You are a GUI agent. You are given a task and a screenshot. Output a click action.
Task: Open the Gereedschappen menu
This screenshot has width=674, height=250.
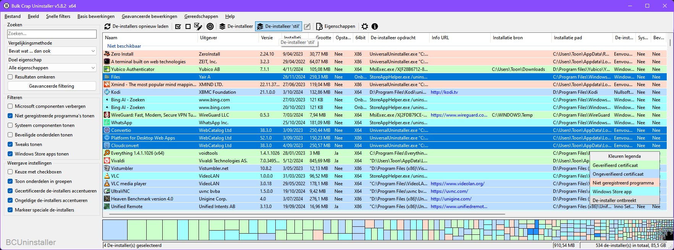click(x=201, y=16)
